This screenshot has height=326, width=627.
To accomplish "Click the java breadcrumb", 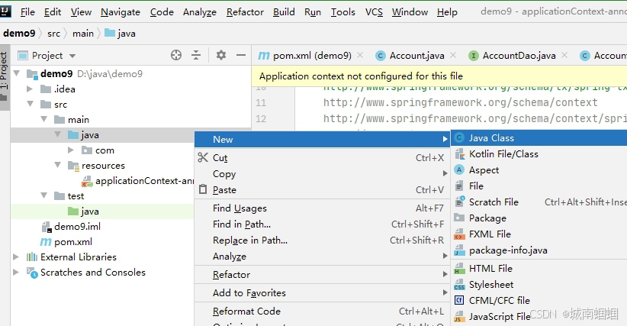I will point(120,34).
